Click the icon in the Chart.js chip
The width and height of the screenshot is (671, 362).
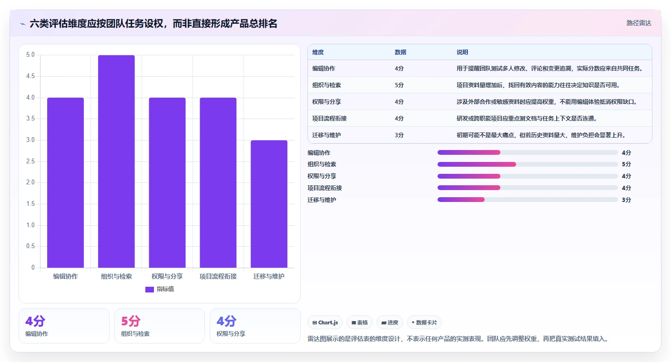pos(315,322)
